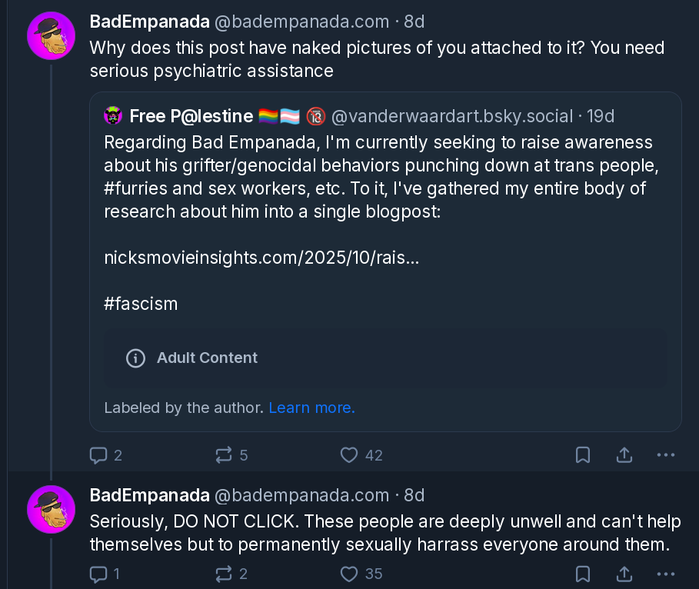This screenshot has height=589, width=699.
Task: Share the first BadEmpanada post
Action: (x=624, y=455)
